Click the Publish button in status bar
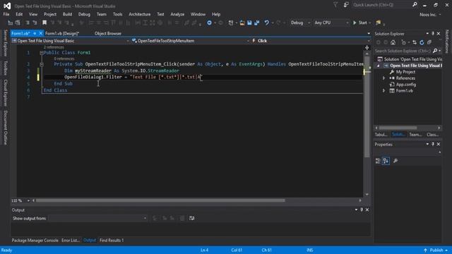452x254 pixels. click(436, 250)
